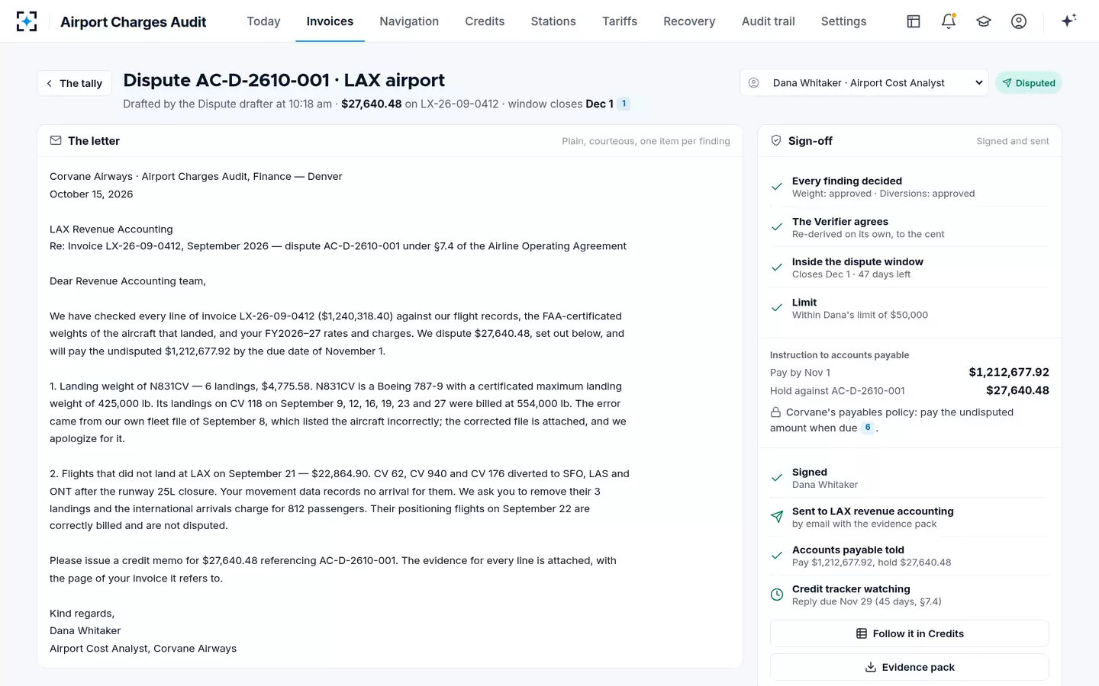Click 'Reply due Nov 29 (45 days, §7.4)' text
The width and height of the screenshot is (1099, 686).
pos(866,601)
